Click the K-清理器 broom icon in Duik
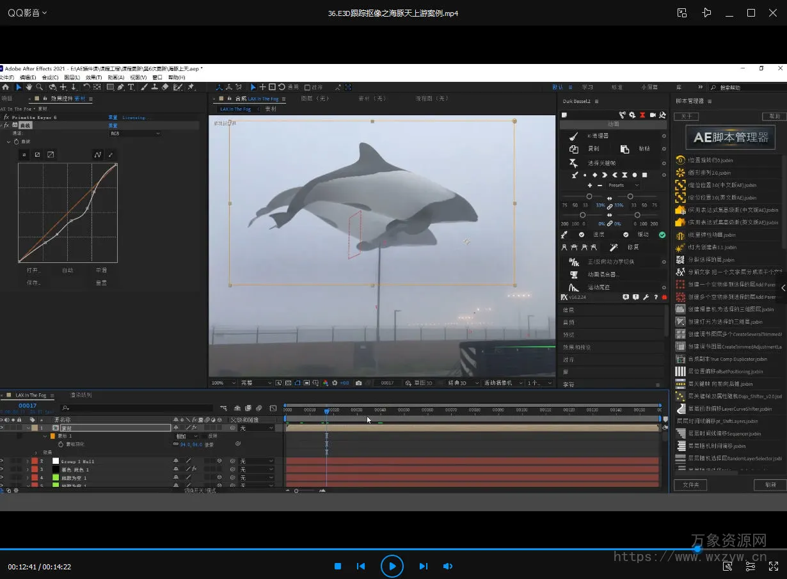787x579 pixels. point(574,136)
